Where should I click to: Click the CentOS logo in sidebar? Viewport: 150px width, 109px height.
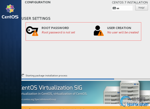tap(10, 12)
